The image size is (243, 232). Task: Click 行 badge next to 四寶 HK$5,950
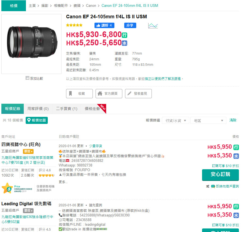[x=236, y=147]
